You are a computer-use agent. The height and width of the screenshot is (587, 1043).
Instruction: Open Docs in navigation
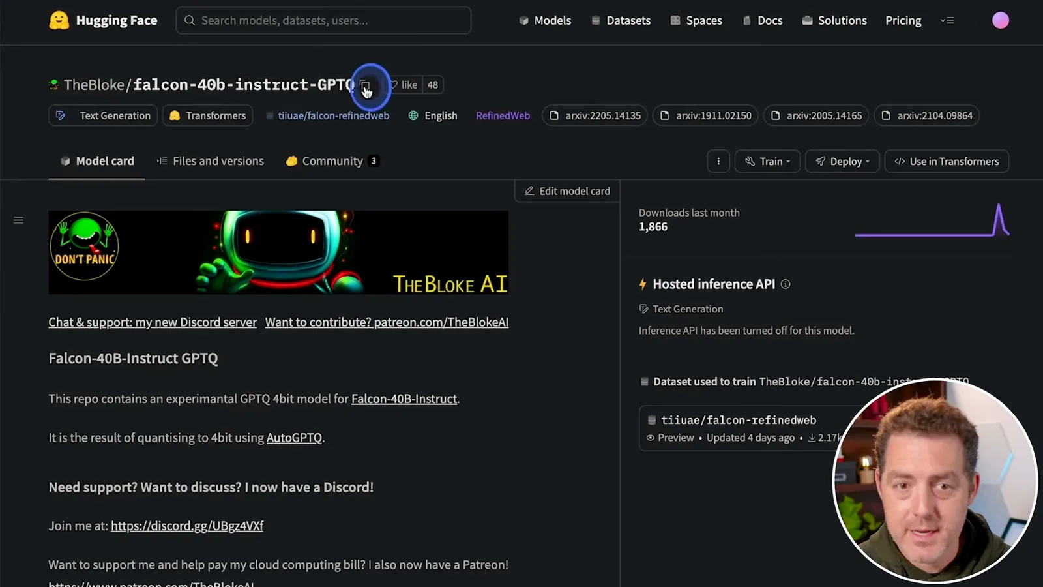[762, 20]
